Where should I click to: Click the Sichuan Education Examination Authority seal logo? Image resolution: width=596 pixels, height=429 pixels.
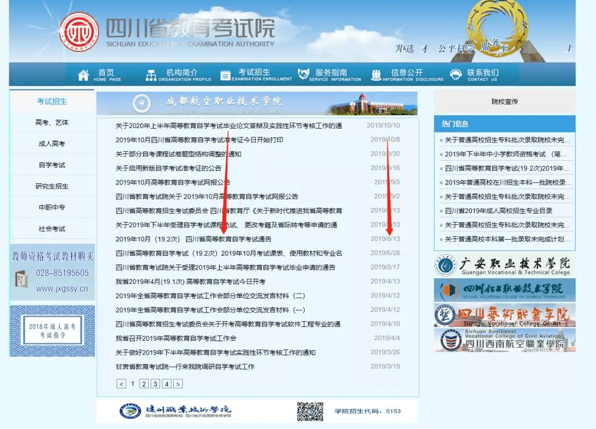pyautogui.click(x=79, y=31)
